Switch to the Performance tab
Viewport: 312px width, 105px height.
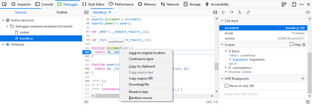coord(121,4)
